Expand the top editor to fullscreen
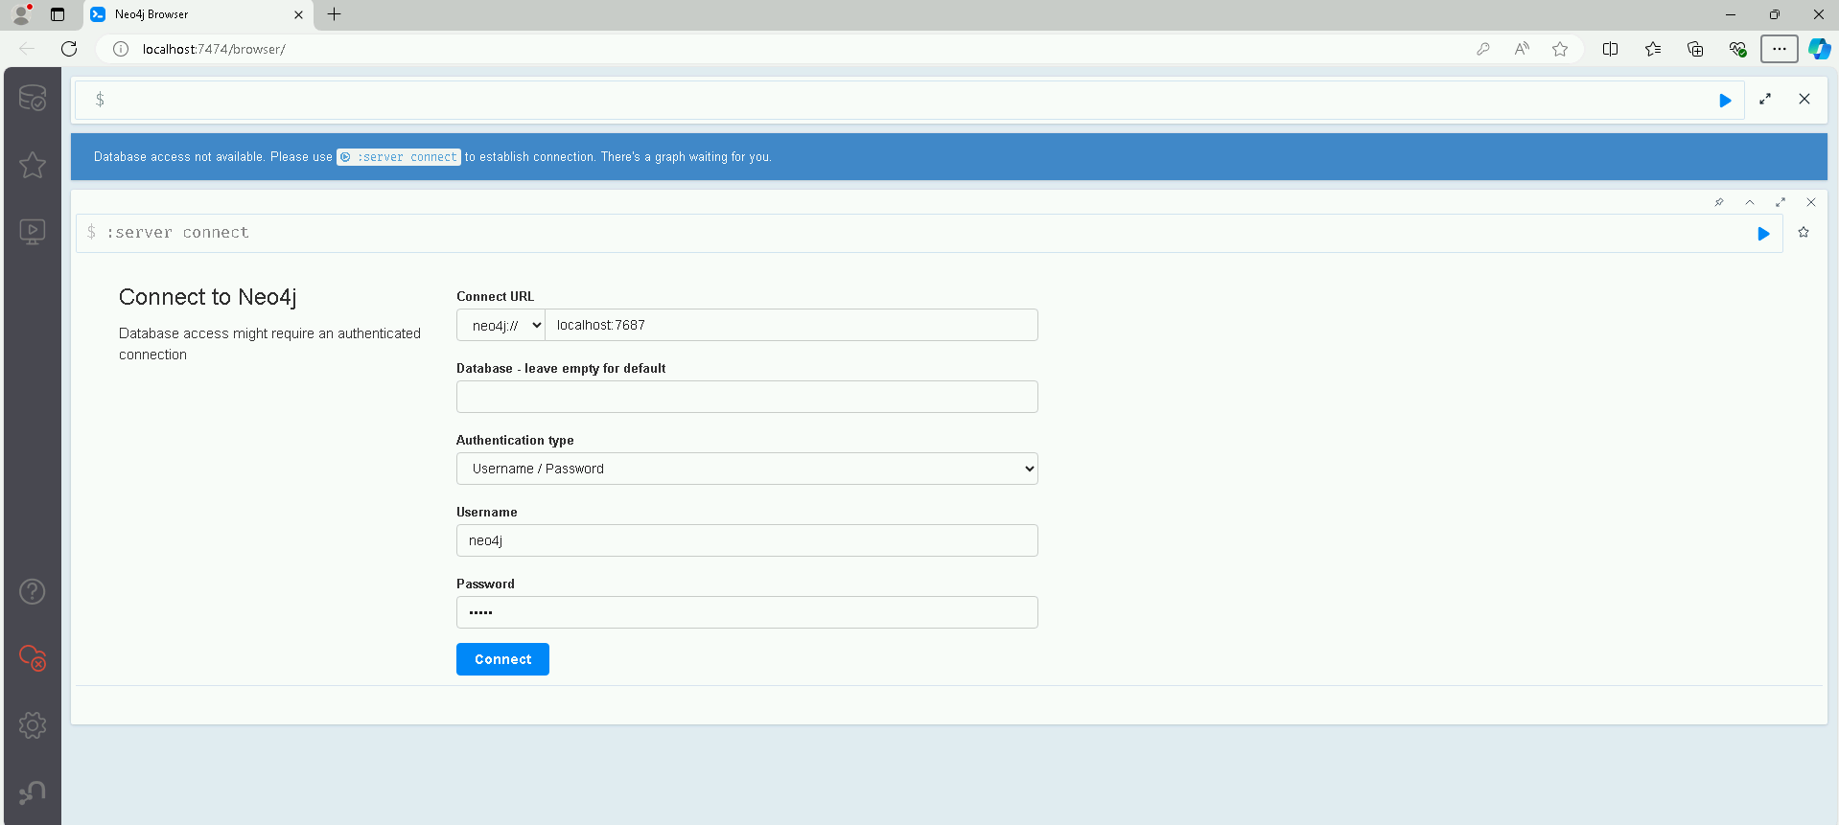 1765,99
